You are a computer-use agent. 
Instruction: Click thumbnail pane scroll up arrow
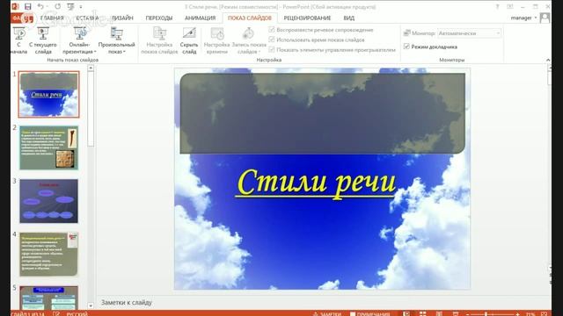(x=91, y=68)
